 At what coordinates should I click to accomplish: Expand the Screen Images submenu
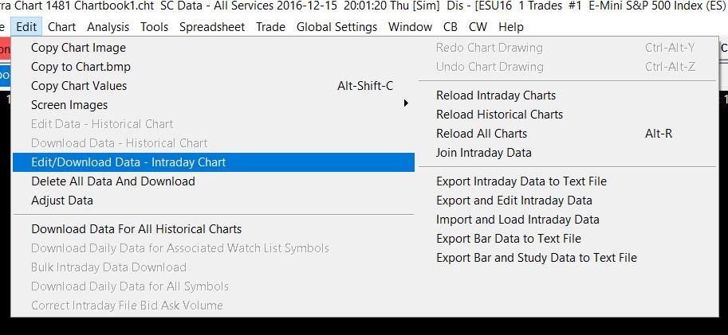[x=69, y=105]
